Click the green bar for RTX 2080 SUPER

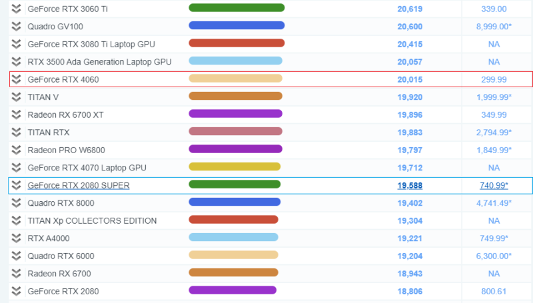click(x=235, y=184)
